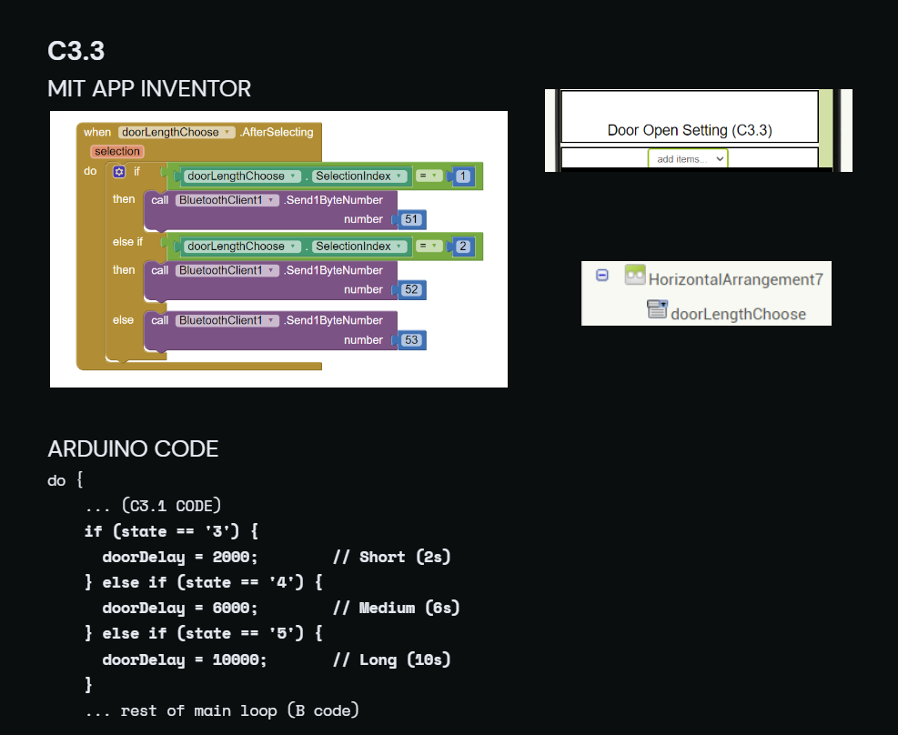This screenshot has height=735, width=898.
Task: Open the equals operator dropdown in first condition
Action: pyautogui.click(x=429, y=176)
